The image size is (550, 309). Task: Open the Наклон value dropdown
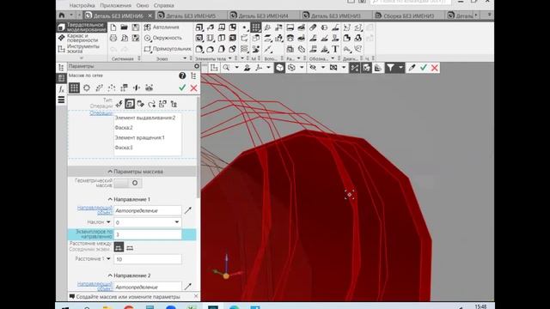pyautogui.click(x=176, y=222)
